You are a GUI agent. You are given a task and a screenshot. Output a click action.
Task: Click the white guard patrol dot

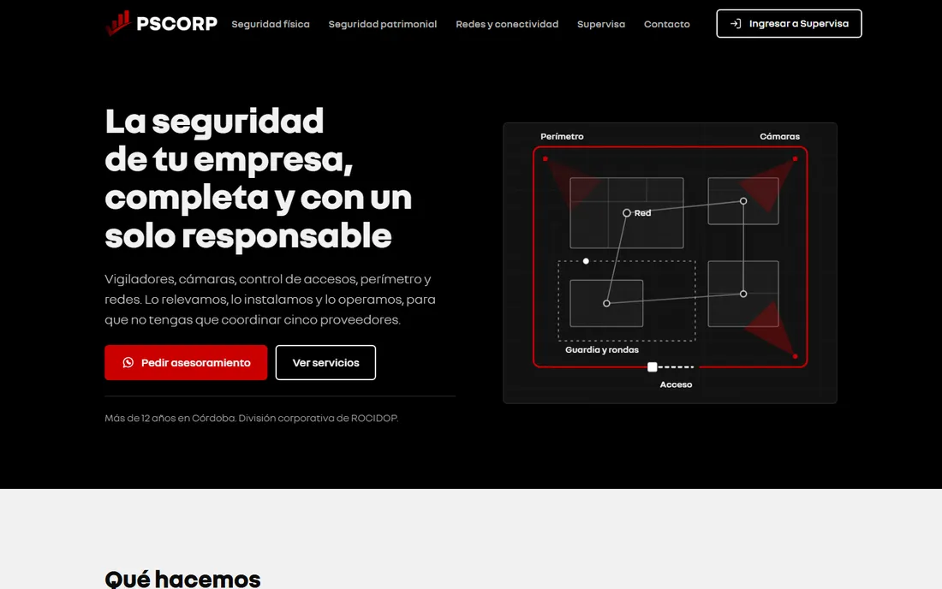(x=586, y=261)
